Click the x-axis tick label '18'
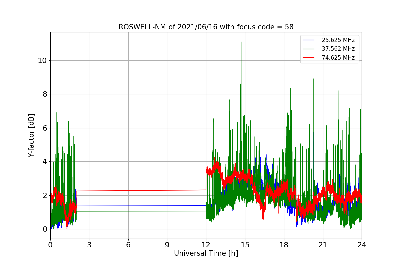Image resolution: width=402 pixels, height=268 pixels. [284, 245]
